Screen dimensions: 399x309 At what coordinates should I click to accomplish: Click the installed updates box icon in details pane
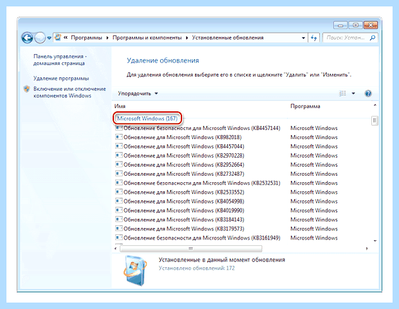click(x=135, y=270)
